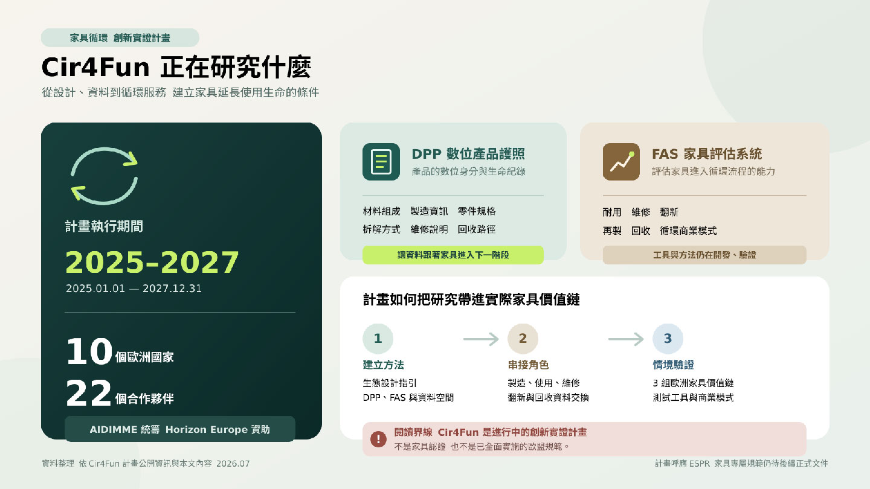Click the red exclamation warning icon
The height and width of the screenshot is (489, 870).
pos(378,439)
